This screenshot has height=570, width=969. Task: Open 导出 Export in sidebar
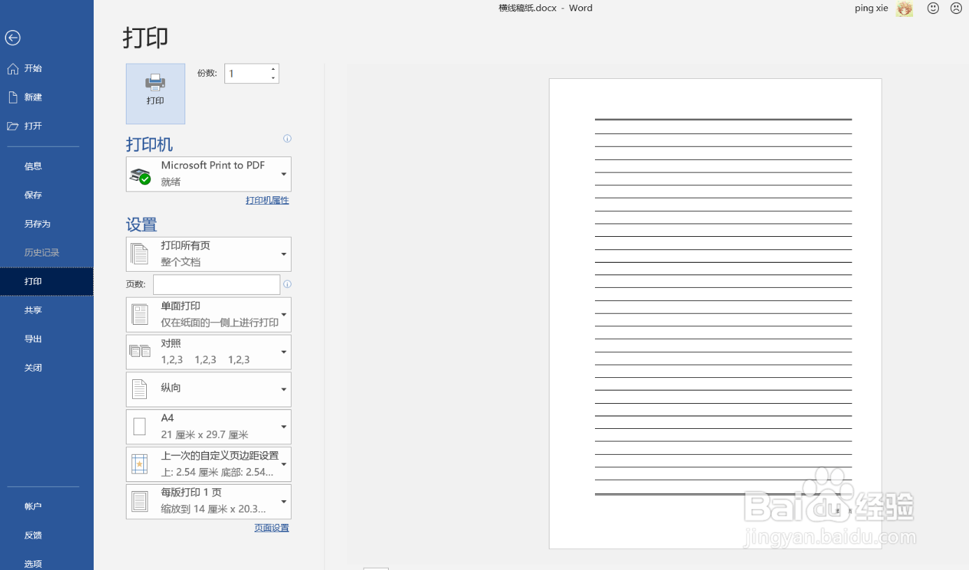click(47, 339)
